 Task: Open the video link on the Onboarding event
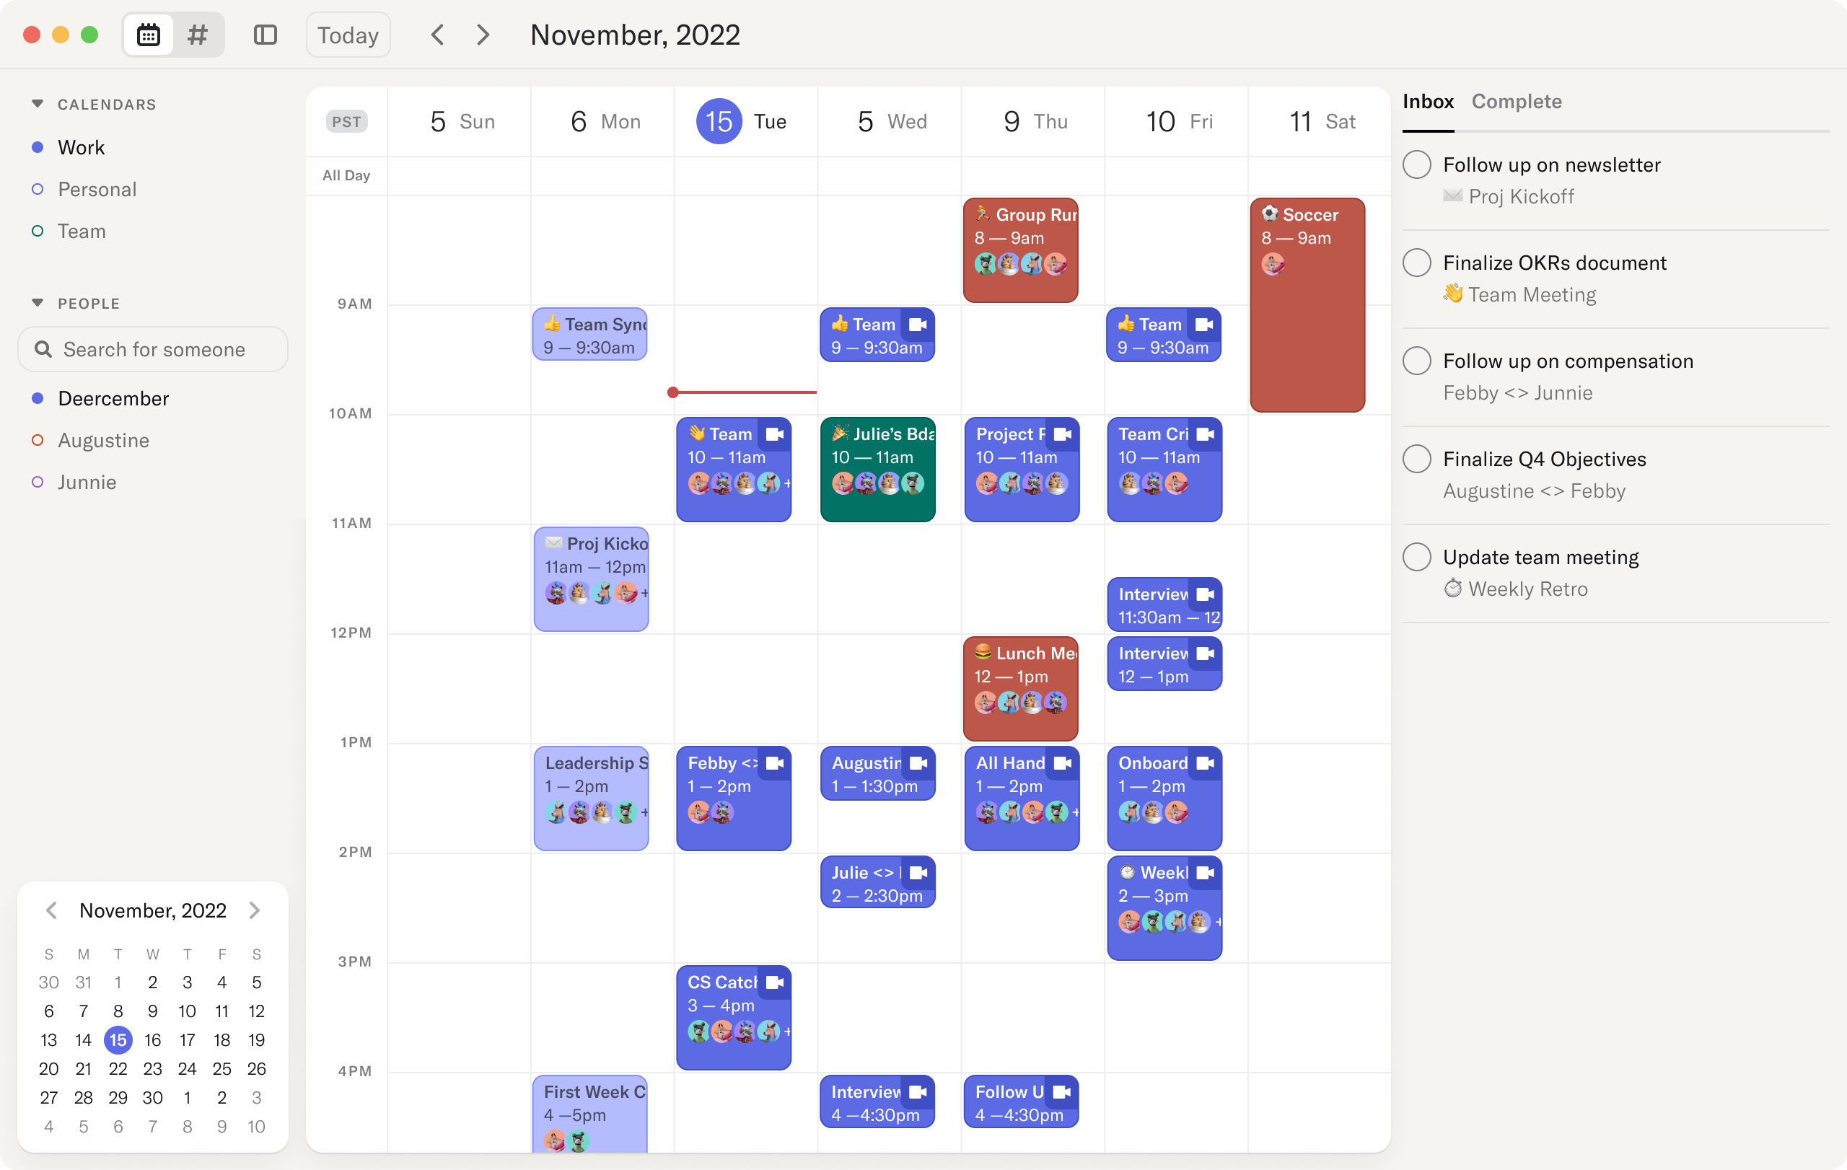[1205, 763]
